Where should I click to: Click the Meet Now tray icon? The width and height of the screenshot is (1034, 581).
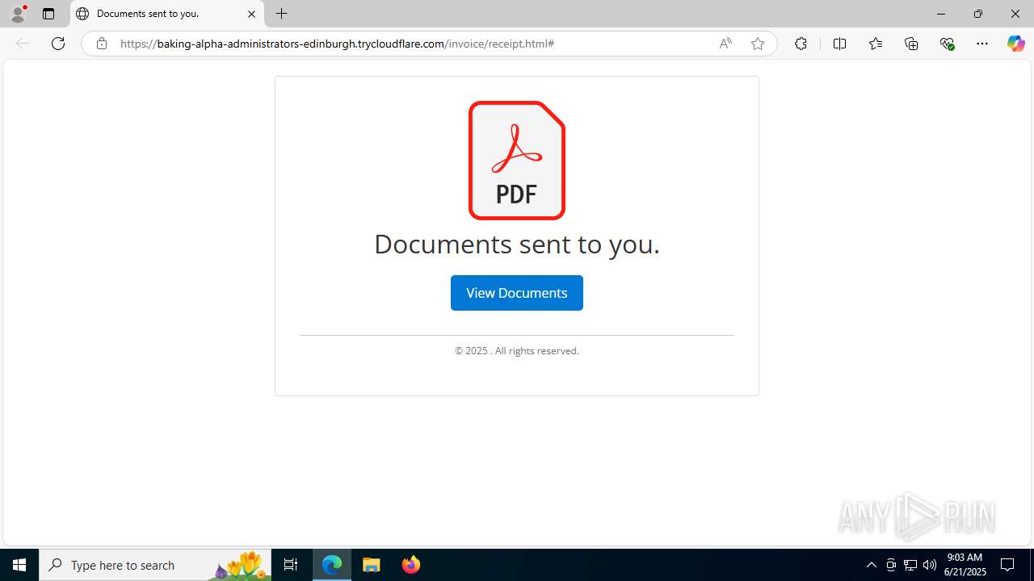pyautogui.click(x=891, y=565)
